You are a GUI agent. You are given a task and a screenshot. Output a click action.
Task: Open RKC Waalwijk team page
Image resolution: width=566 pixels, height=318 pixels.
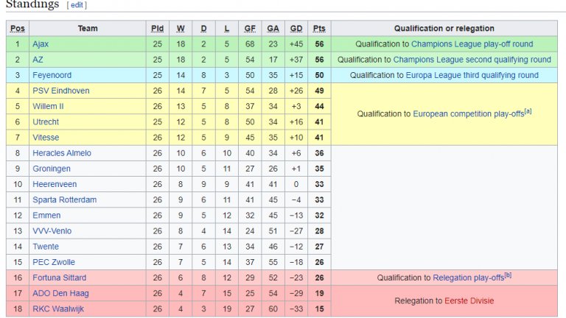[x=58, y=308]
